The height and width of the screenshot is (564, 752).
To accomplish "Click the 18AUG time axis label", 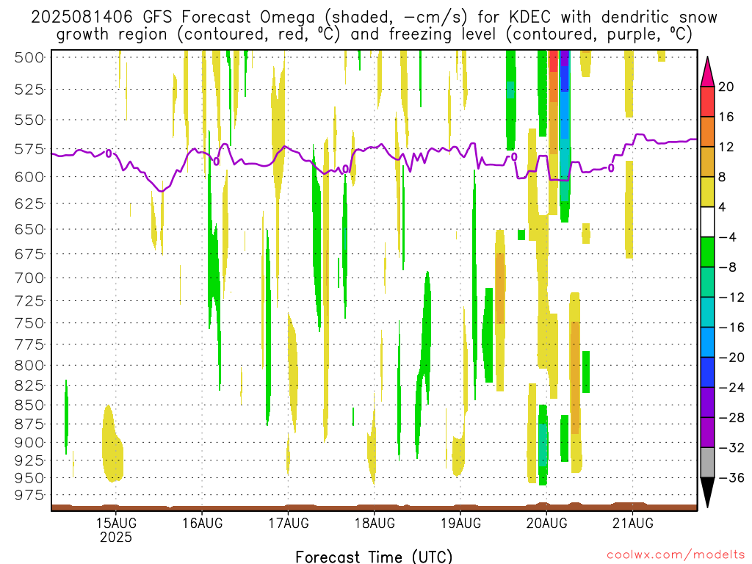I will pos(374,523).
